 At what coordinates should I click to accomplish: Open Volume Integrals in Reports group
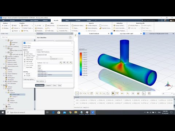click(x=92, y=28)
